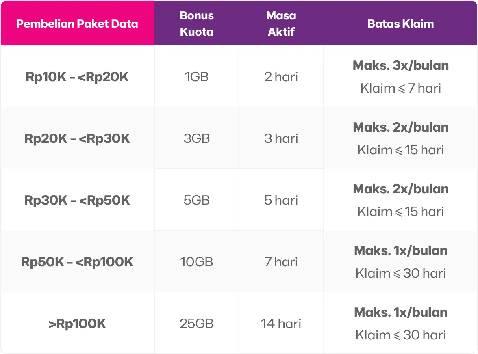The height and width of the screenshot is (354, 478).
Task: Select the Batas Klaim column header
Action: click(x=401, y=24)
